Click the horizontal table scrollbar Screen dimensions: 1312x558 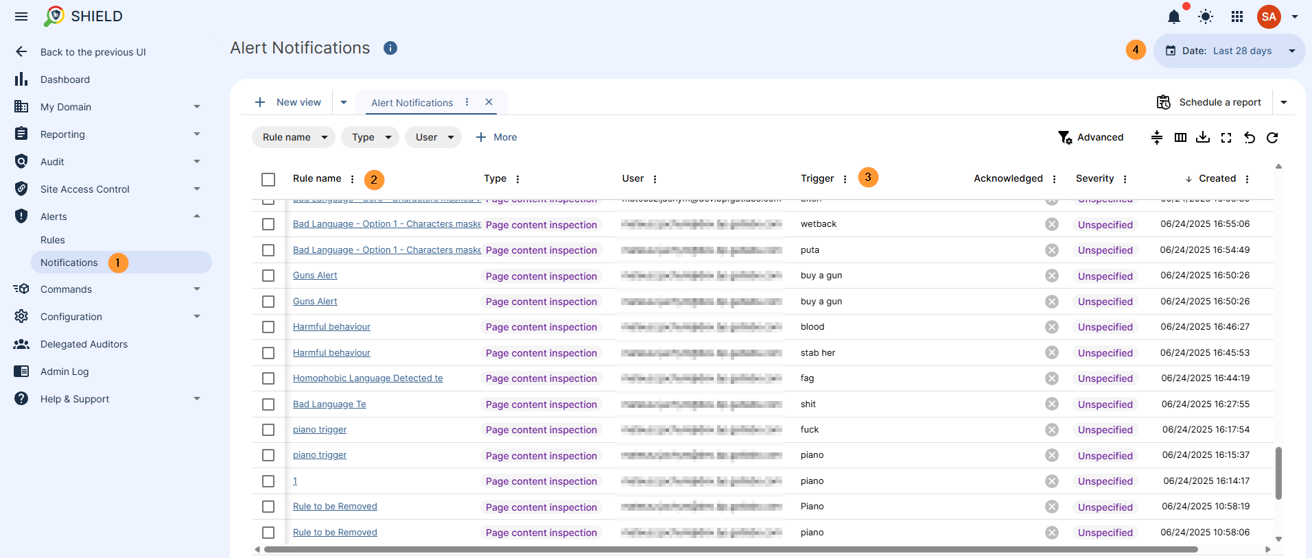pos(731,549)
